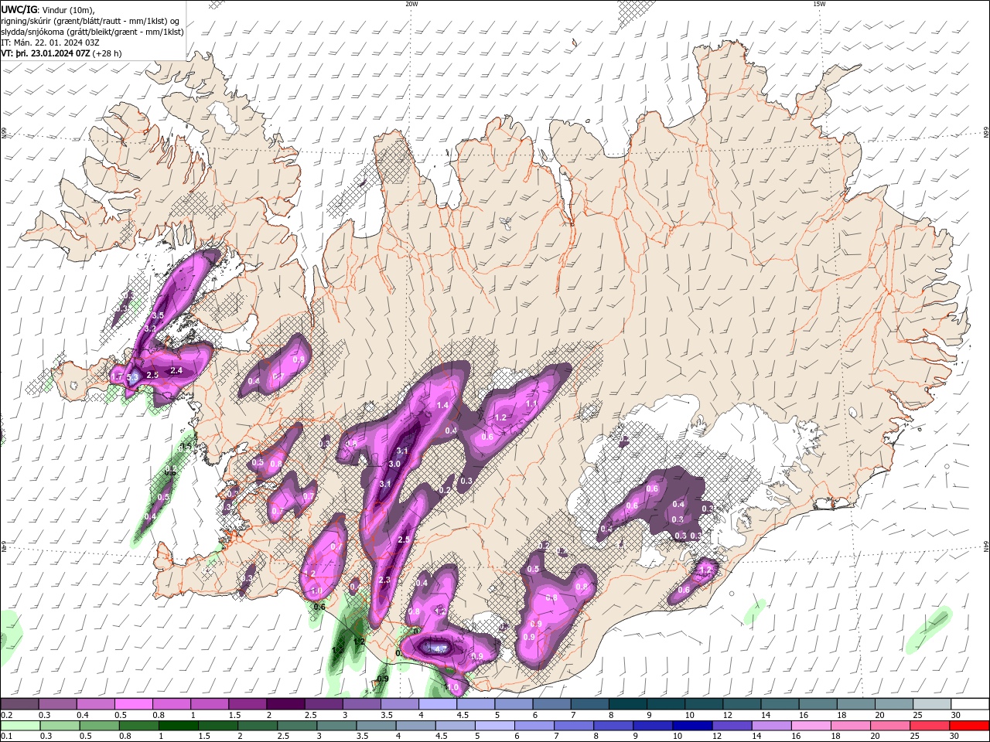Click the '25' label in the top legend row
Image resolution: width=990 pixels, height=742 pixels.
[917, 714]
